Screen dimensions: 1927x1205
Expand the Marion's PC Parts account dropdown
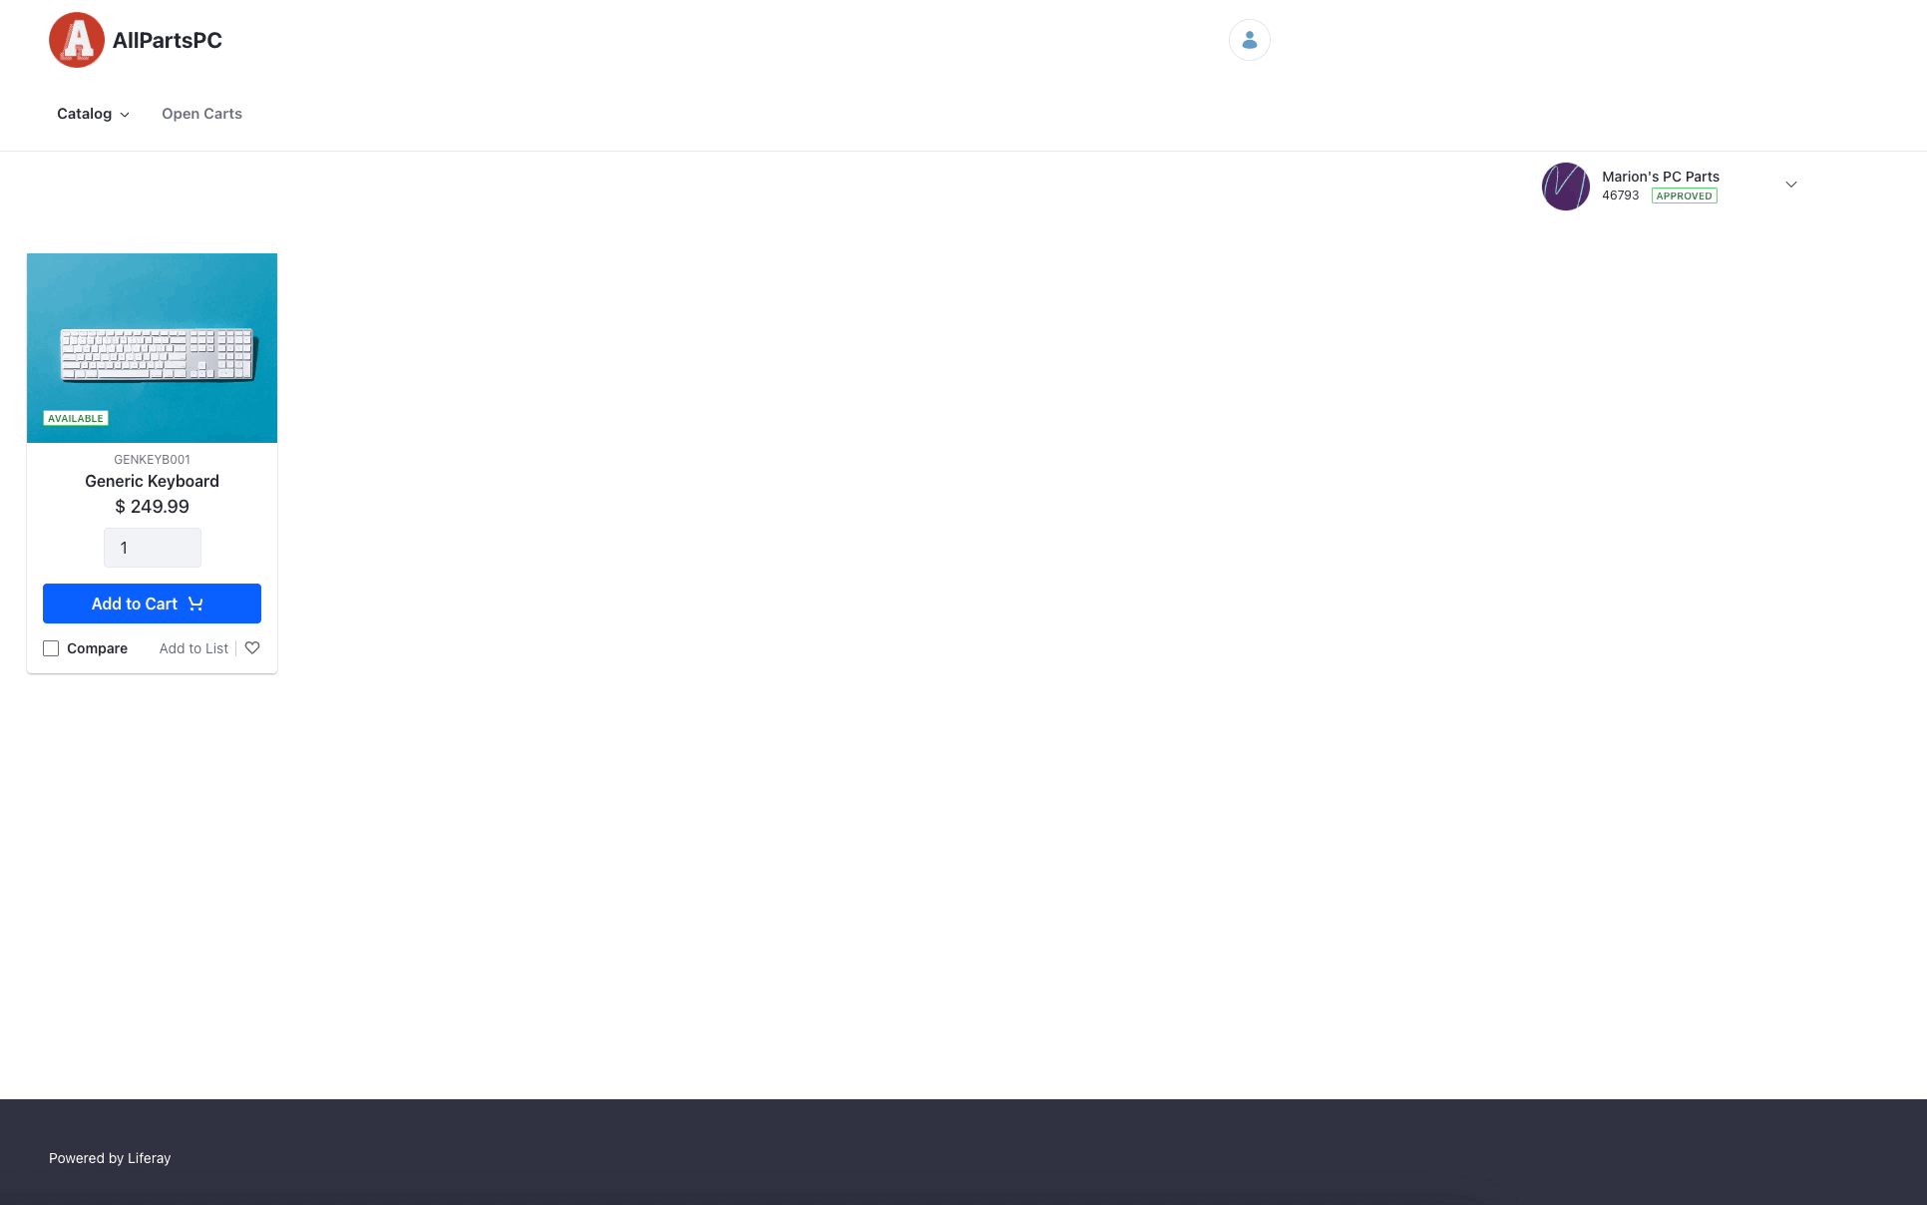[1791, 185]
